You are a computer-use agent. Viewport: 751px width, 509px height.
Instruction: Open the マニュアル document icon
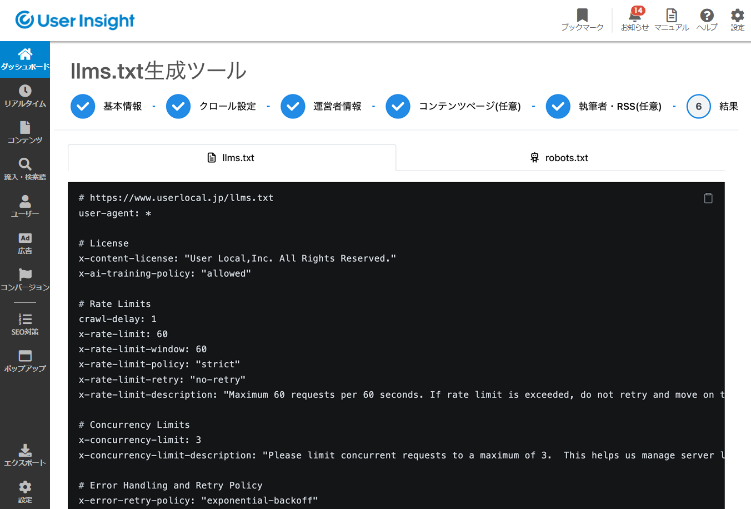click(672, 15)
